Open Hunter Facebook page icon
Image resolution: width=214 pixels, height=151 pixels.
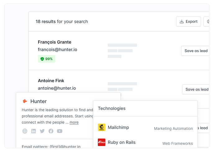[51, 131]
